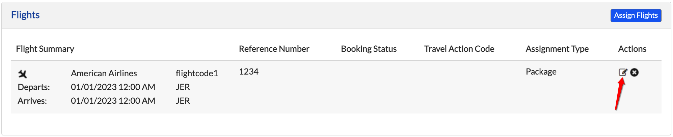The width and height of the screenshot is (673, 137).
Task: Select the flightcode1 text
Action: (197, 73)
